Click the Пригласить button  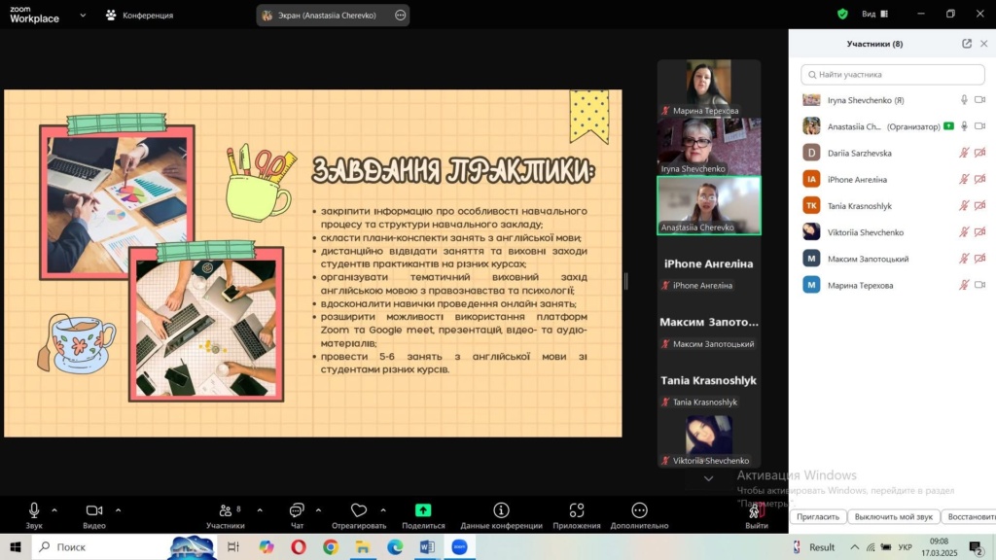818,517
